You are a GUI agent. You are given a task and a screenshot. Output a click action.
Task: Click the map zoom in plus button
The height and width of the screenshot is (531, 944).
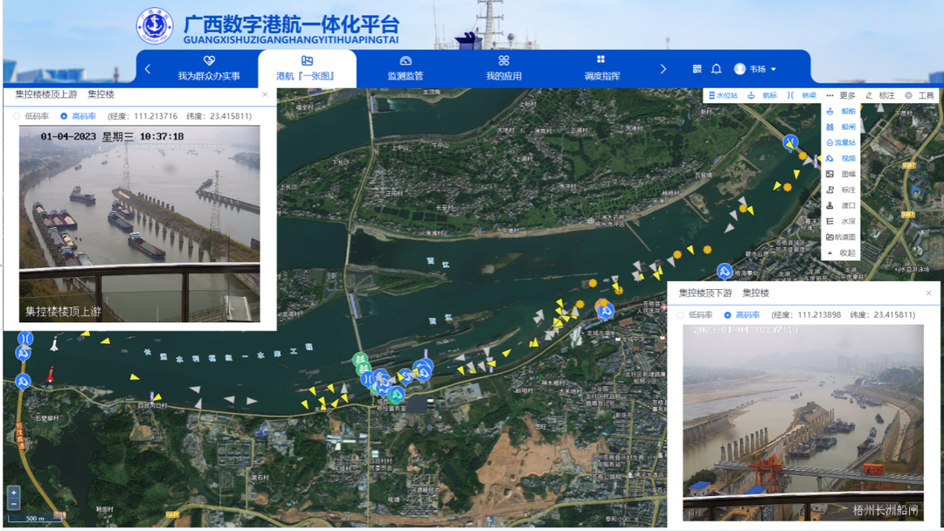click(13, 493)
